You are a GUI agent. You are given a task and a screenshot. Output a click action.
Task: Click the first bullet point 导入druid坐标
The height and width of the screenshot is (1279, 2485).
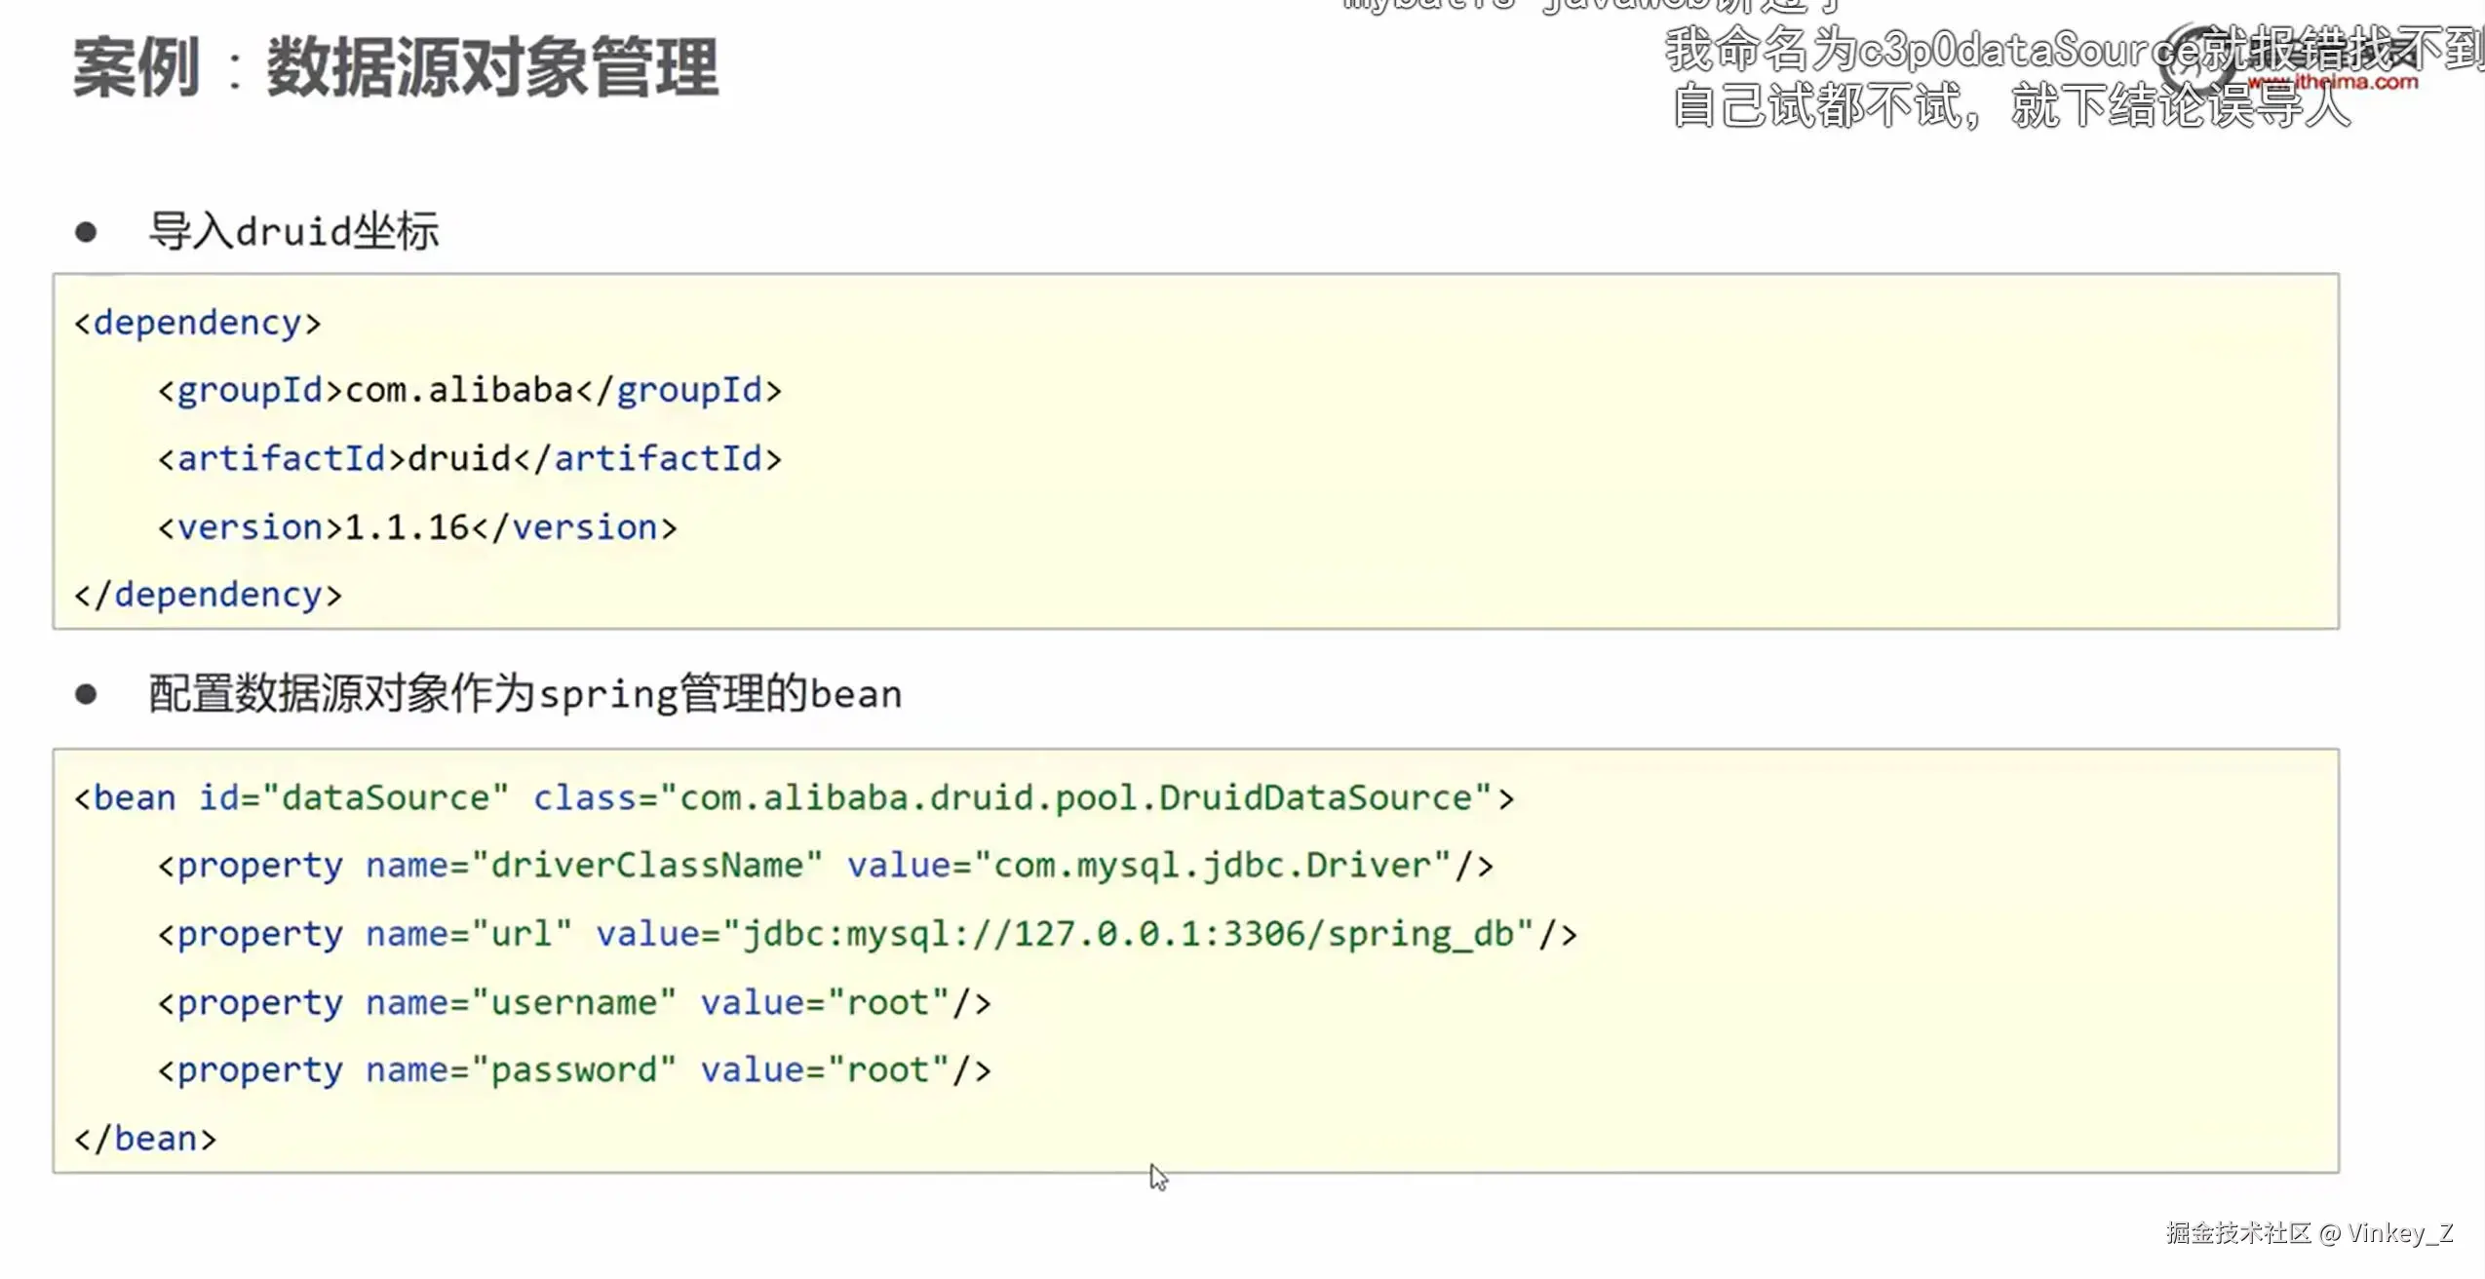click(x=292, y=232)
